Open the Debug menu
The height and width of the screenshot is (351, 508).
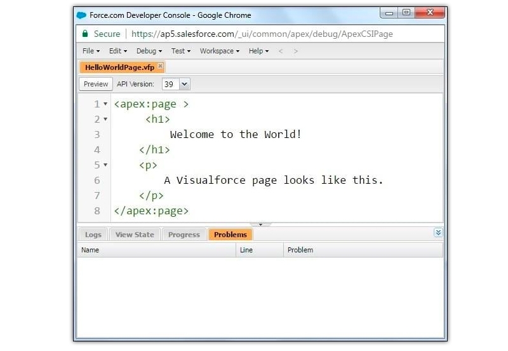(x=149, y=51)
